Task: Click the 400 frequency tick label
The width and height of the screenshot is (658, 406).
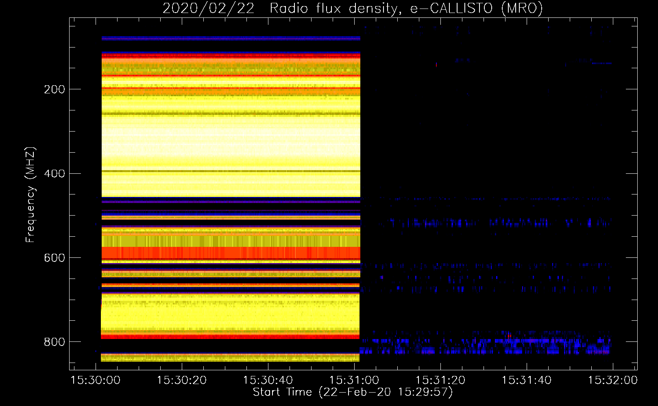Action: coord(54,174)
